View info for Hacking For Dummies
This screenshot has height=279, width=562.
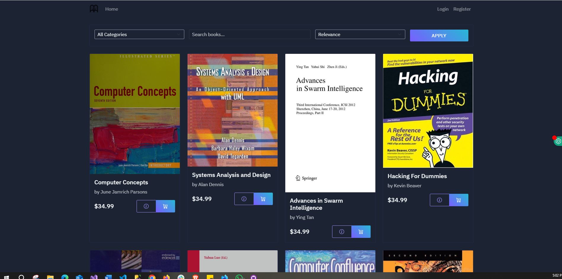[439, 200]
